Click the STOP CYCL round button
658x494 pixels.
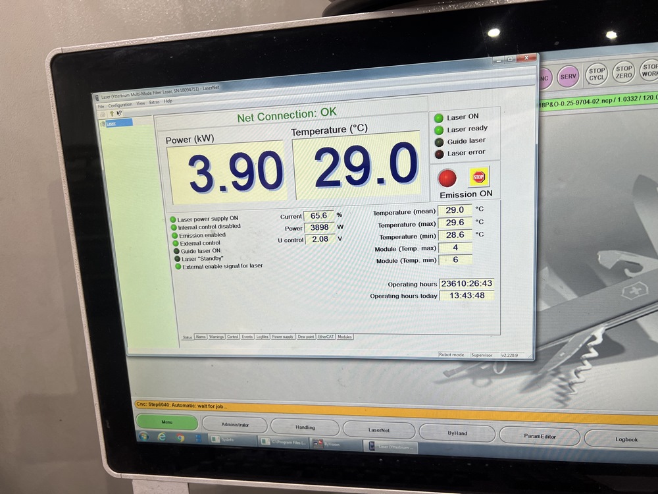click(x=596, y=74)
